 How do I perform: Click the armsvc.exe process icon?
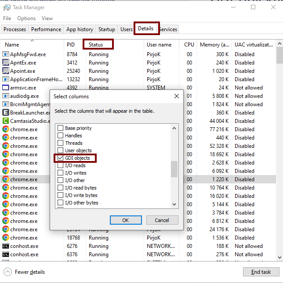coord(6,88)
